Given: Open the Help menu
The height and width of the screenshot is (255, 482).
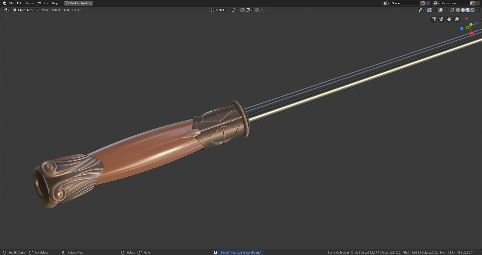Looking at the screenshot, I should point(55,3).
